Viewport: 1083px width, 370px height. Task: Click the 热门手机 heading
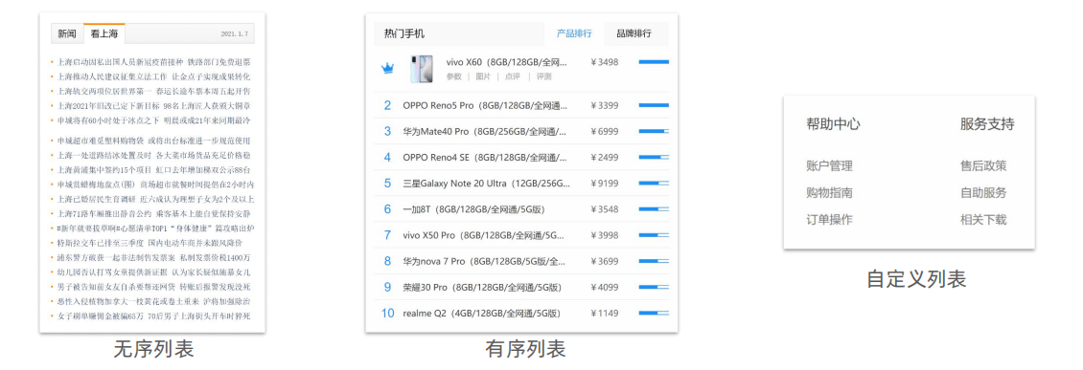point(404,33)
